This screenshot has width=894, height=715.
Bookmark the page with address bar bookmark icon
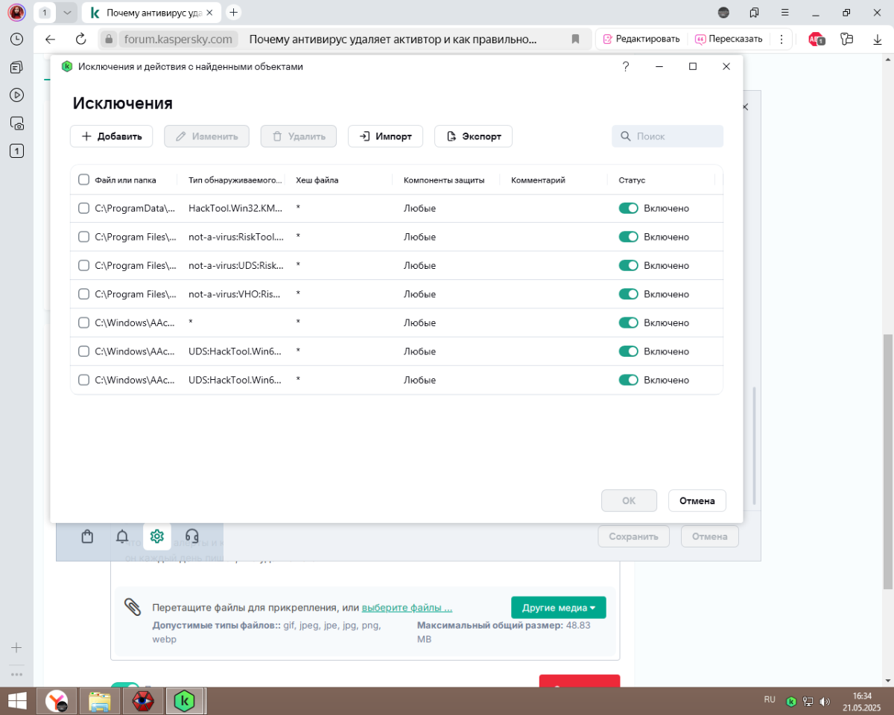[x=575, y=39]
